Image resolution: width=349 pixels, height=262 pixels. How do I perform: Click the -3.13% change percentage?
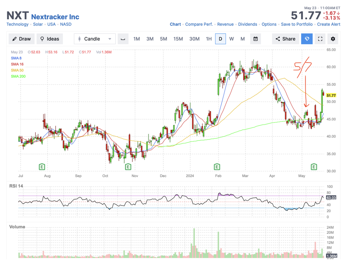[x=332, y=18]
